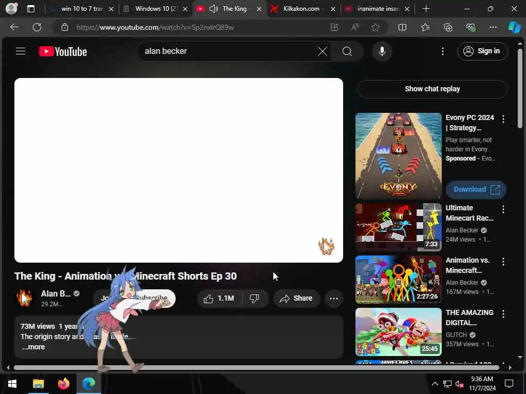Open Edge Settings and more menu

(x=493, y=28)
